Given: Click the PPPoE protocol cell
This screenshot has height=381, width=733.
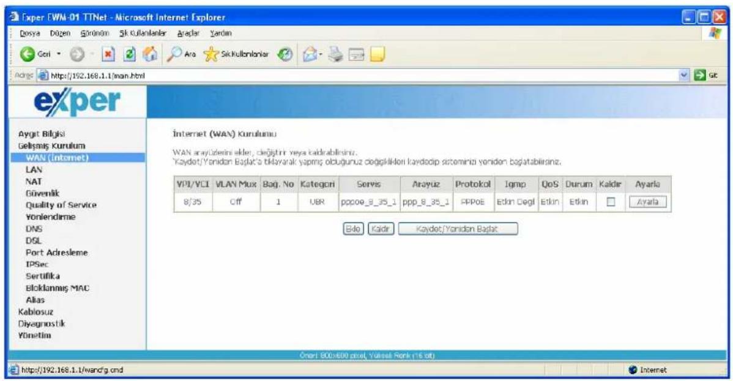Looking at the screenshot, I should [472, 202].
